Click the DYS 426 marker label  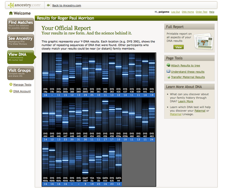(x=118, y=90)
